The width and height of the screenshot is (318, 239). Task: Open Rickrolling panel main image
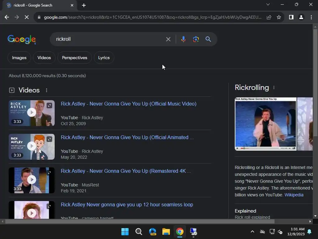[x=266, y=124]
